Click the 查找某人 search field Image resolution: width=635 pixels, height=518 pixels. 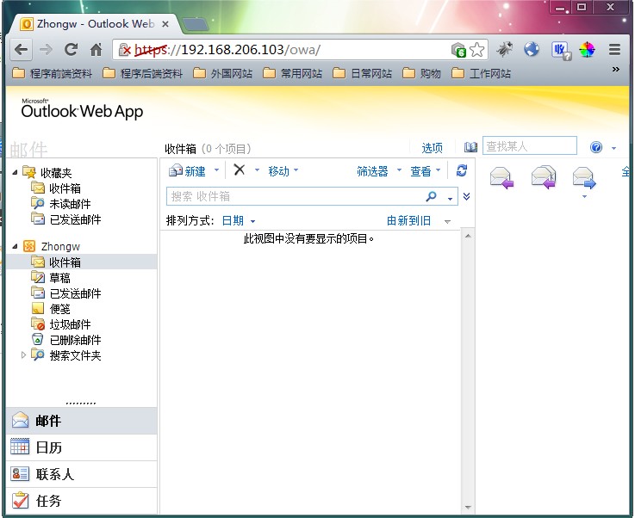(529, 146)
